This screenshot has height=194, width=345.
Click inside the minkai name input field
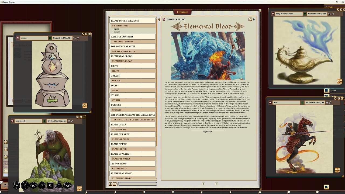pos(34,38)
